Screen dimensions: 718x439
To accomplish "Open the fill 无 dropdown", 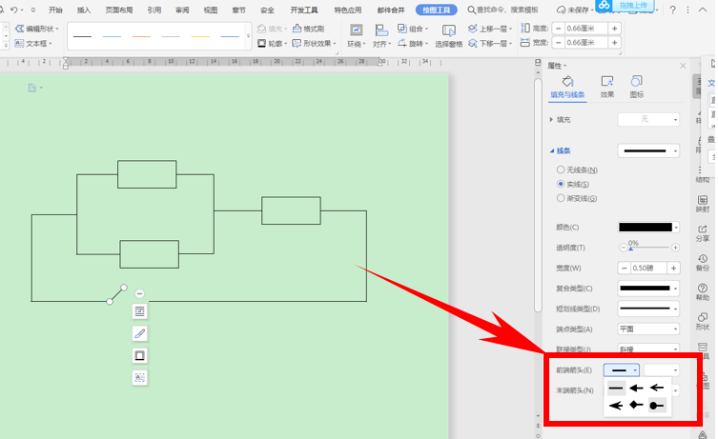I will tap(648, 119).
